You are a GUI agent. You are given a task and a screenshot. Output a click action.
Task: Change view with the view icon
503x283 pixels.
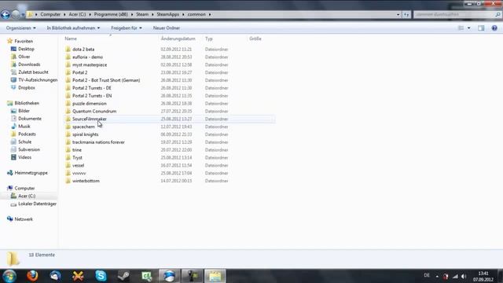coord(461,28)
